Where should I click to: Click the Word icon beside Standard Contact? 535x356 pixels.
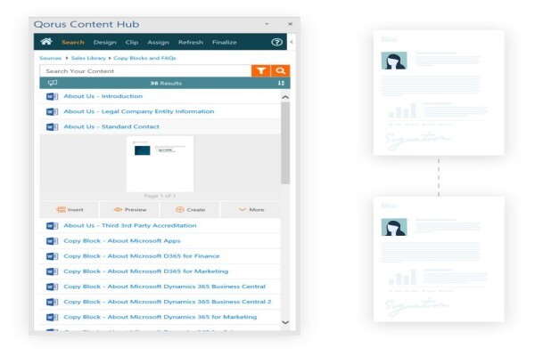pos(52,126)
